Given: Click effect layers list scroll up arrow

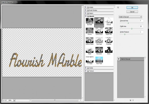Looking at the screenshot, I should click(145, 59).
